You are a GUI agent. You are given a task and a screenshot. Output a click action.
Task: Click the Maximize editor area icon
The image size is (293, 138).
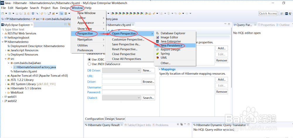[229, 24]
